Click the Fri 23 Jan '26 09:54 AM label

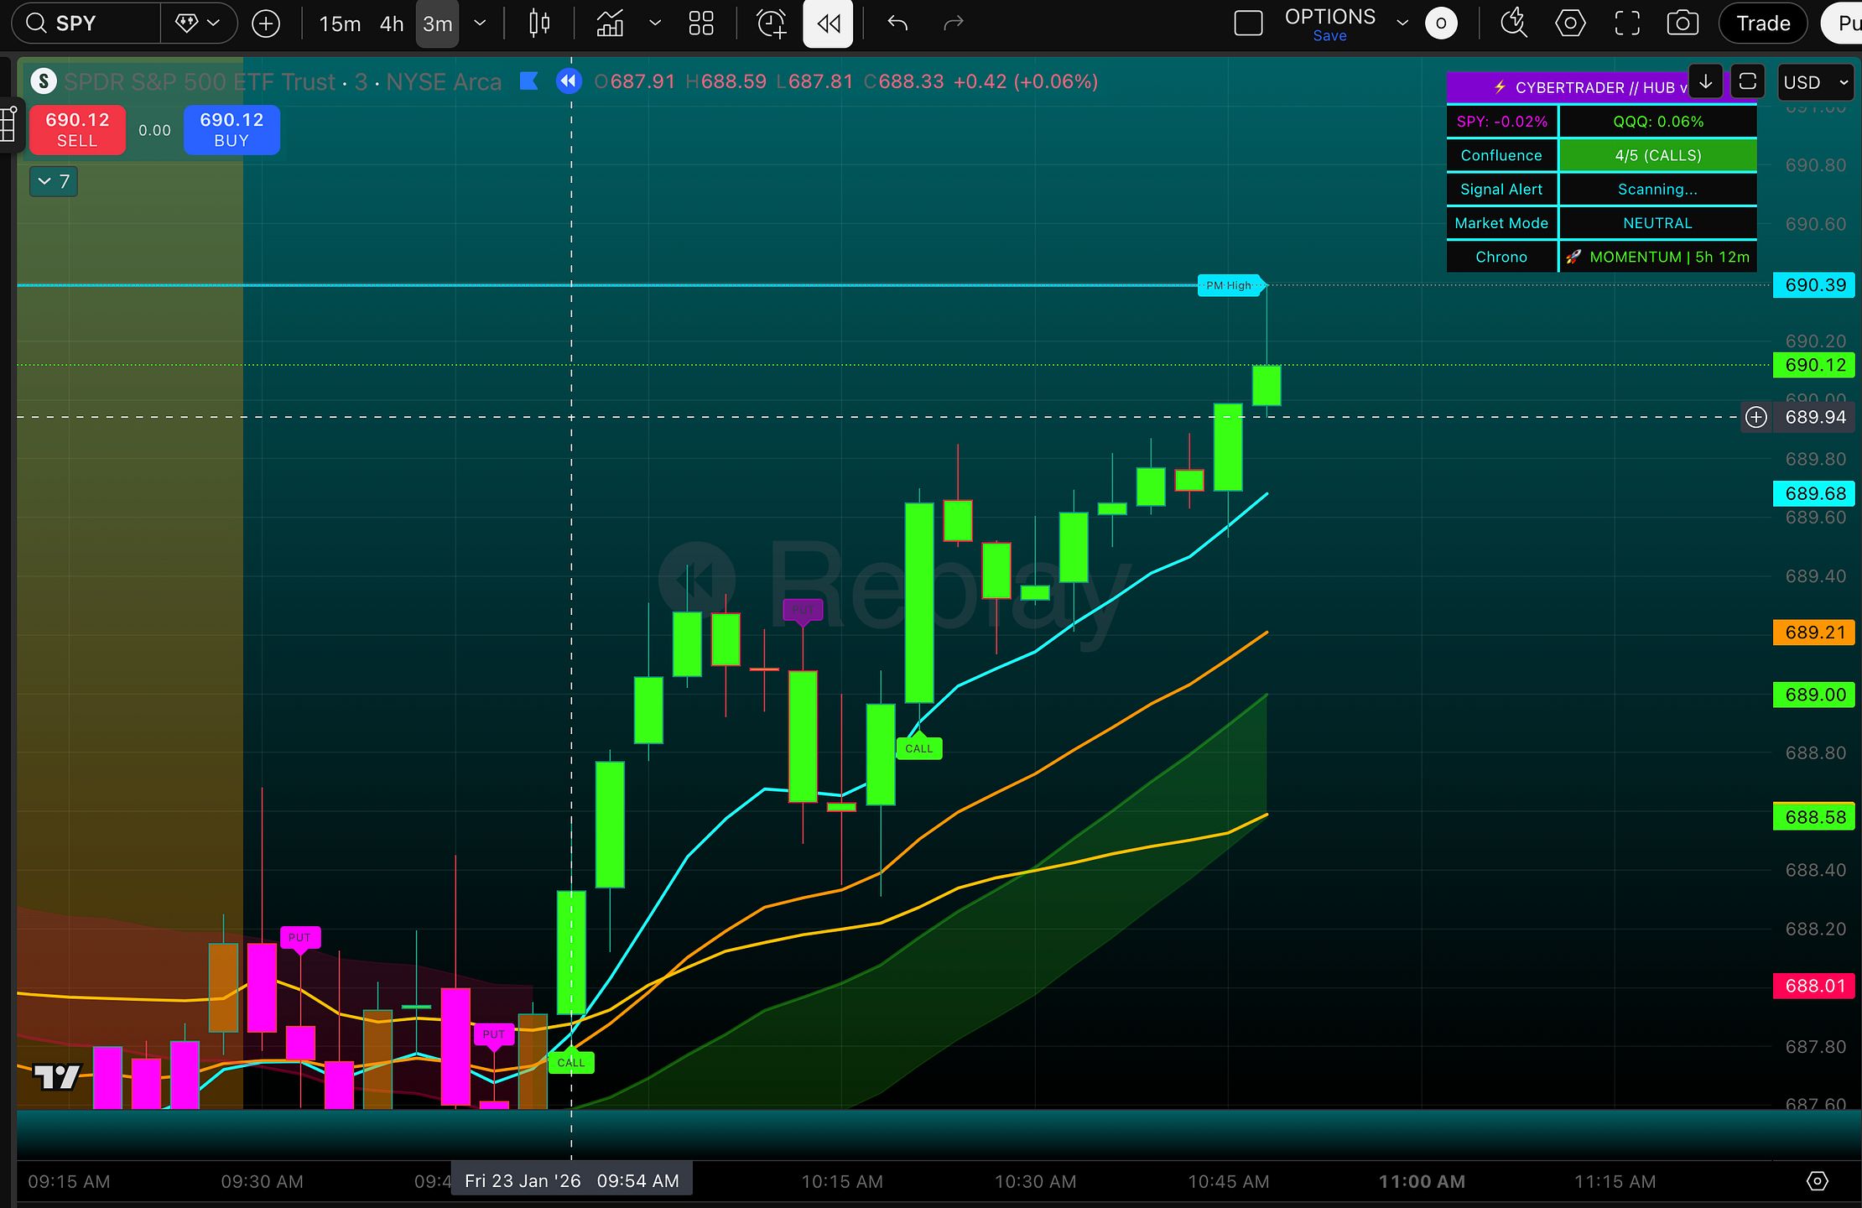(571, 1181)
